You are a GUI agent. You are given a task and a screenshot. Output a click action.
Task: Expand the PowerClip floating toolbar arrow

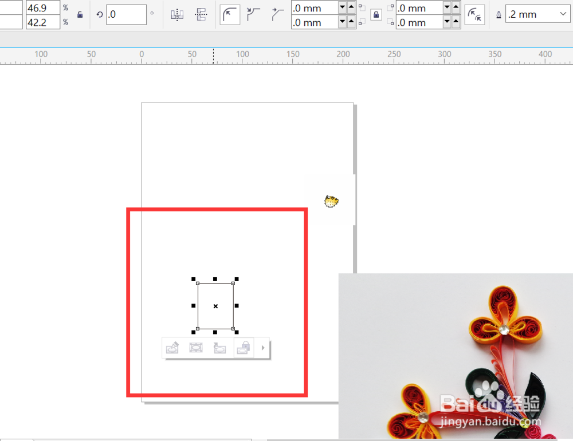263,348
